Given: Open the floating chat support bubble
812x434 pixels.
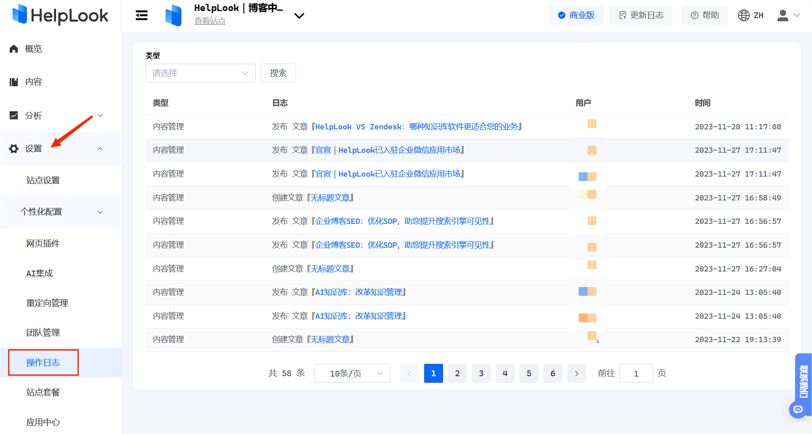Looking at the screenshot, I should 798,409.
